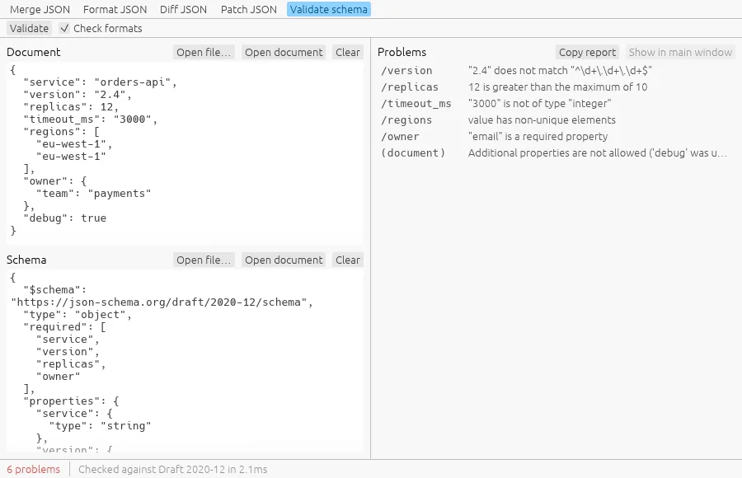Screen dimensions: 742x478
Task: Select the Validate schema tab
Action: [328, 9]
